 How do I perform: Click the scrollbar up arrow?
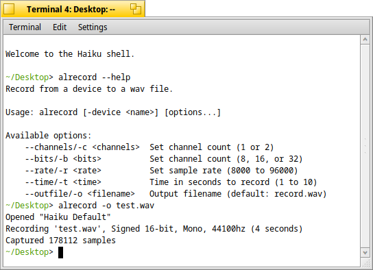pyautogui.click(x=365, y=40)
